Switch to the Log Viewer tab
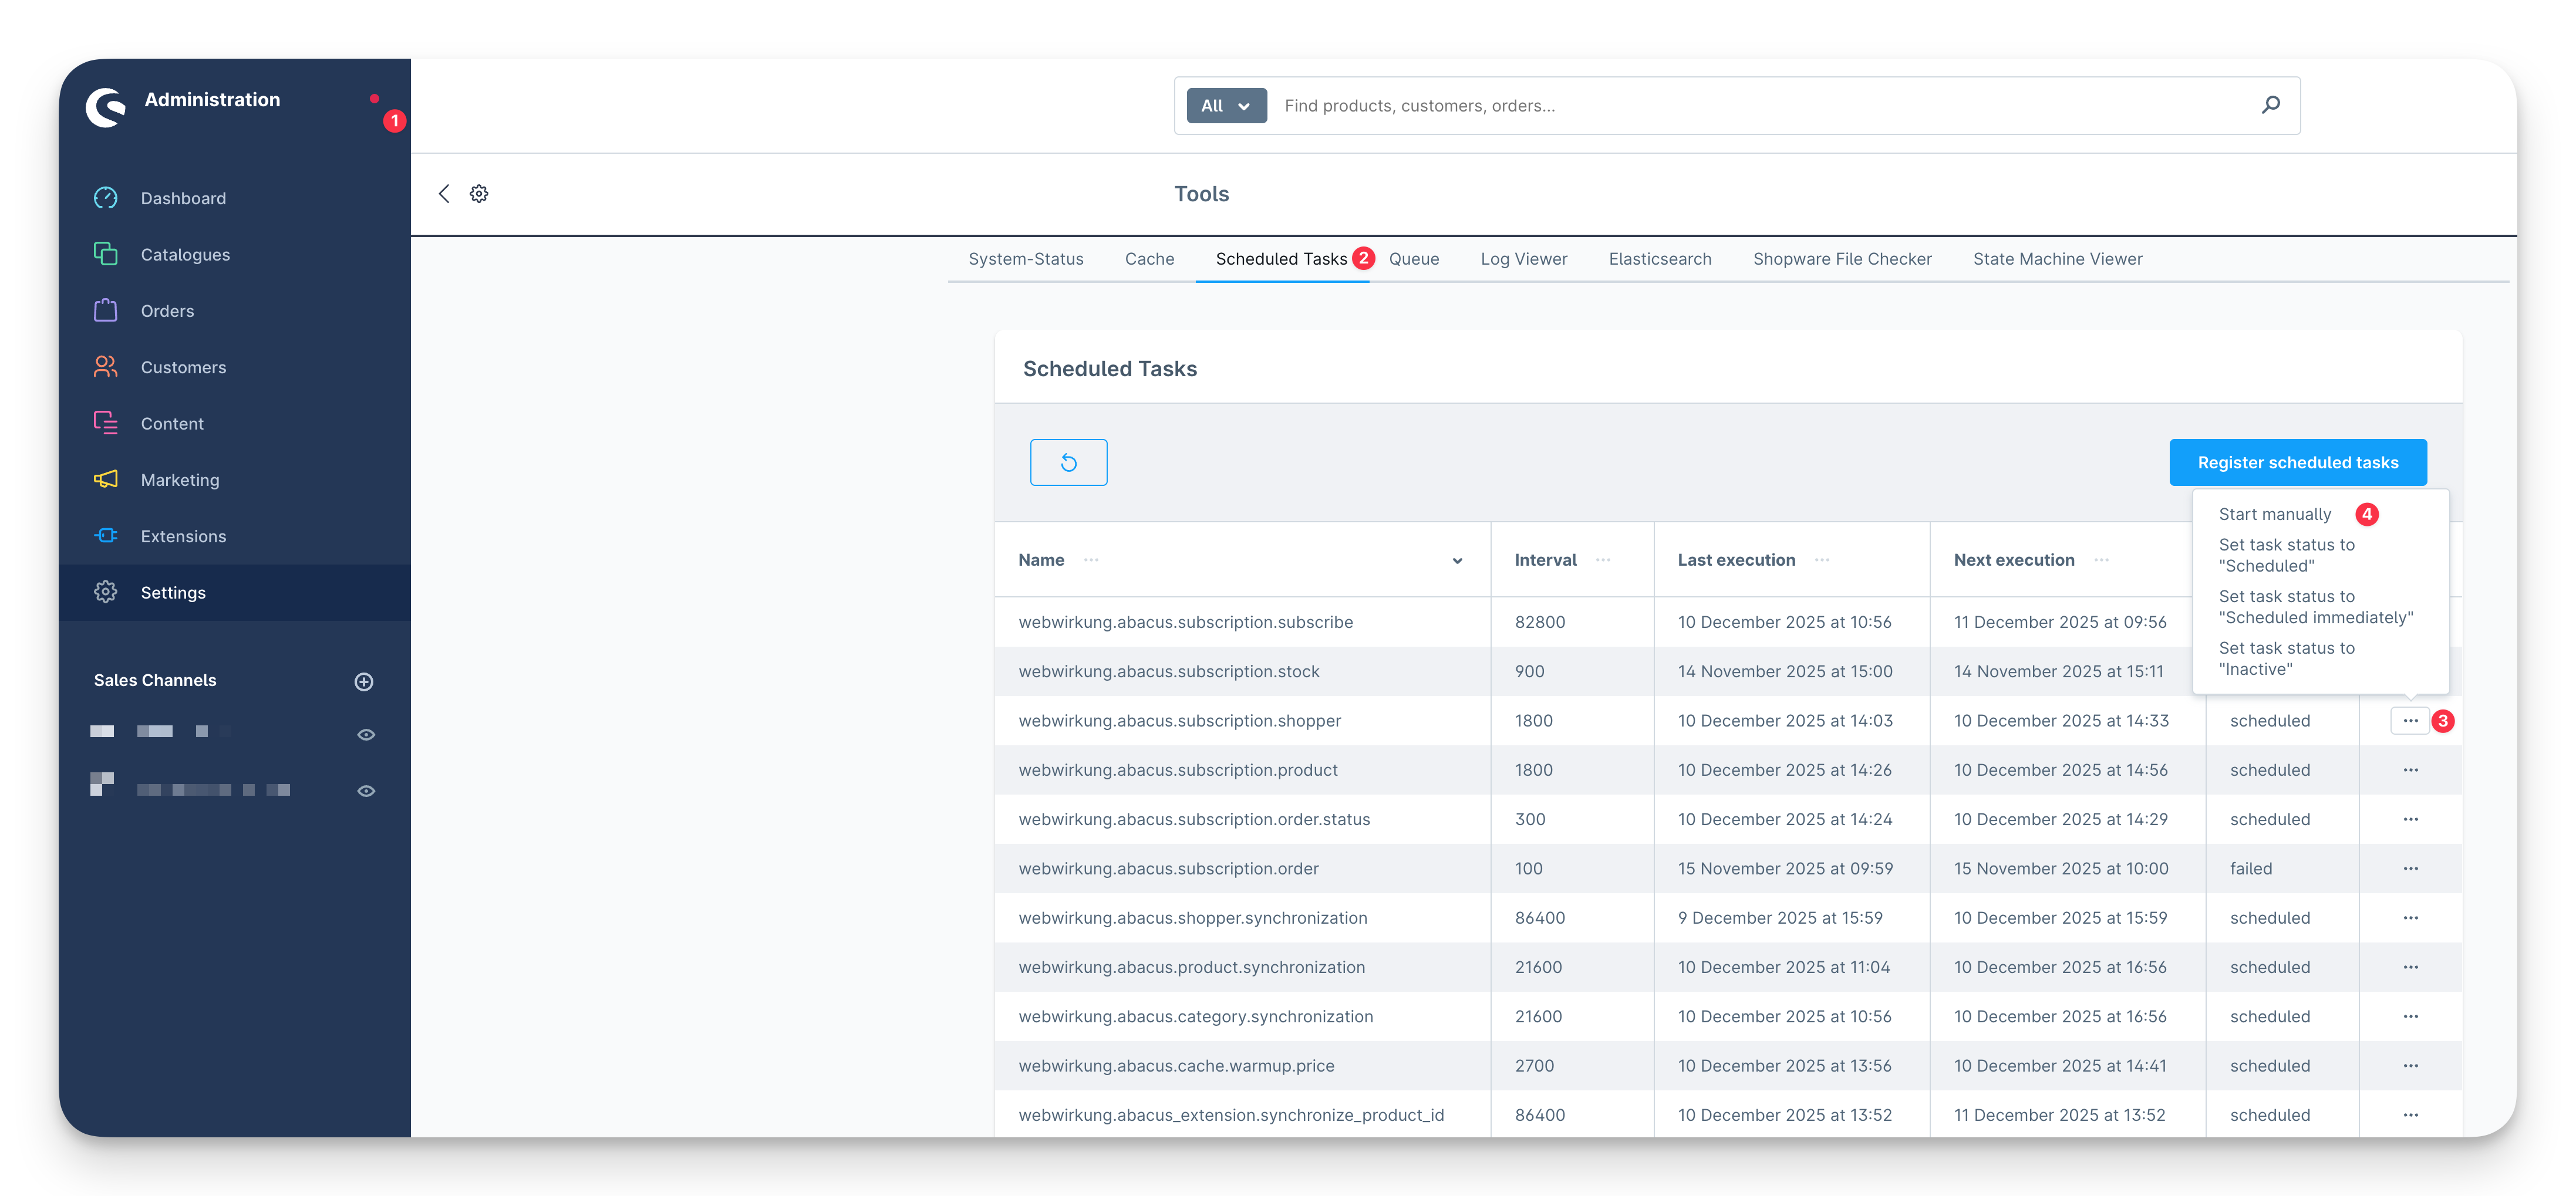Screen dimensions: 2576x1196 click(1523, 259)
